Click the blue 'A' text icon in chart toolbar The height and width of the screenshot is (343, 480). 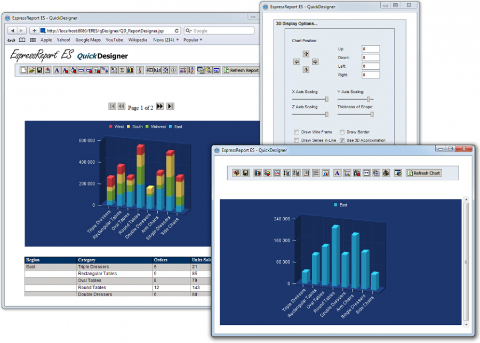click(x=337, y=173)
